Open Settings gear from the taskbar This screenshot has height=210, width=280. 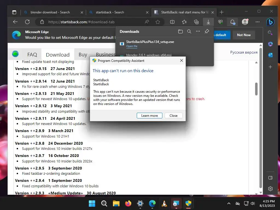[x=140, y=203]
